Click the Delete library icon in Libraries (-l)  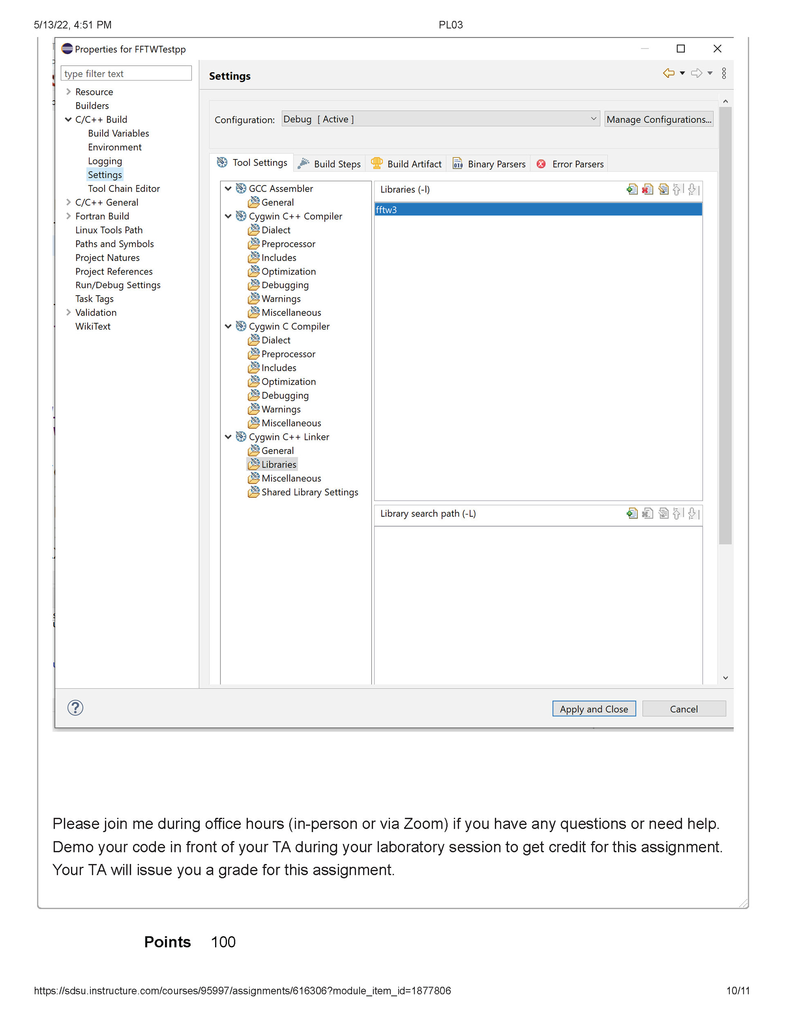[x=647, y=189]
